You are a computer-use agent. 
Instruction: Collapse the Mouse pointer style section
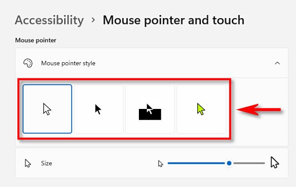tap(277, 63)
